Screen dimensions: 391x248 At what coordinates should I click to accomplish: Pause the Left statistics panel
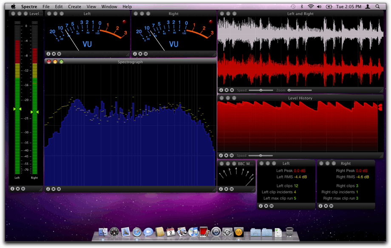coord(272,206)
